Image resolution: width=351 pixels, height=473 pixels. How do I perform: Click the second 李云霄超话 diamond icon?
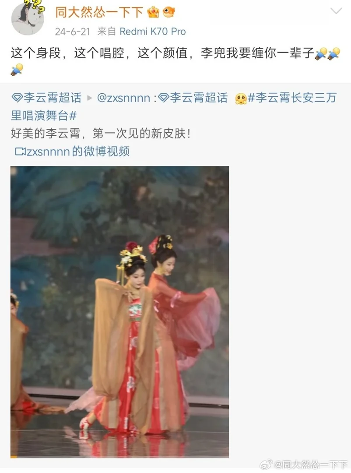pyautogui.click(x=164, y=98)
